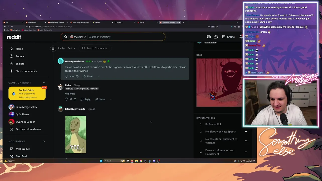322x181 pixels.
Task: Expand Personal Information and Harassment rule
Action: [246, 152]
